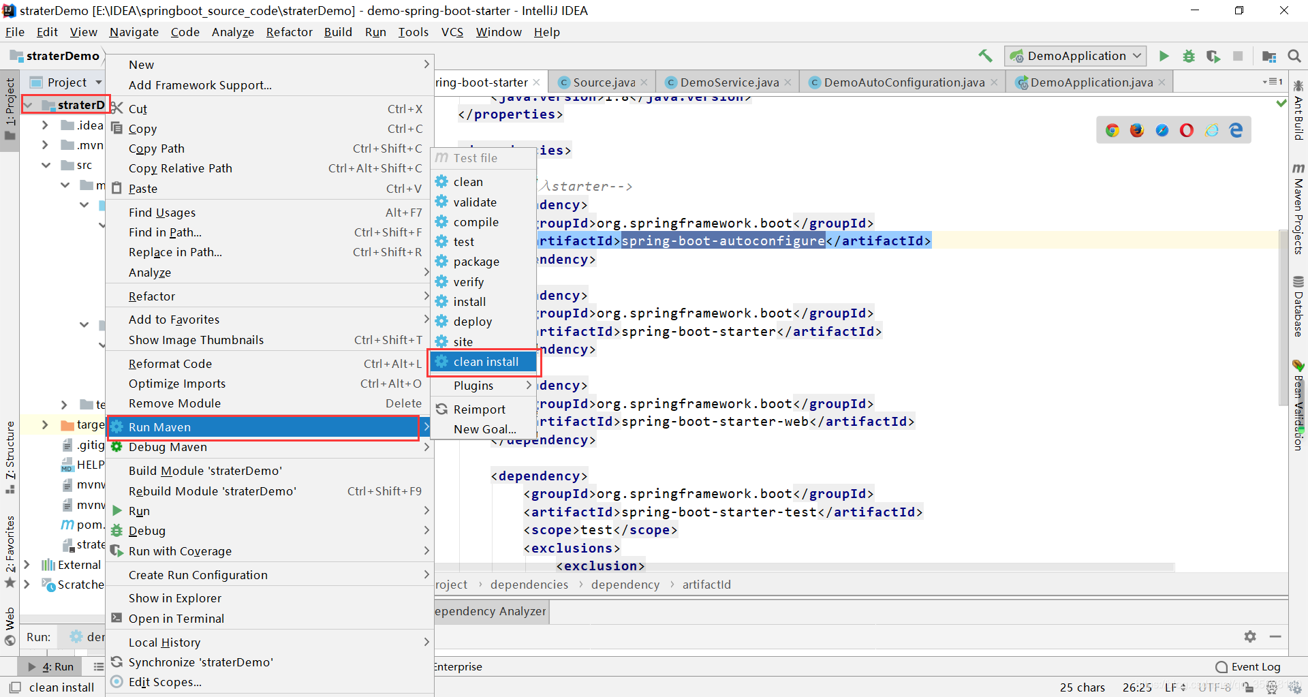Select New Goal... entry

pos(483,429)
